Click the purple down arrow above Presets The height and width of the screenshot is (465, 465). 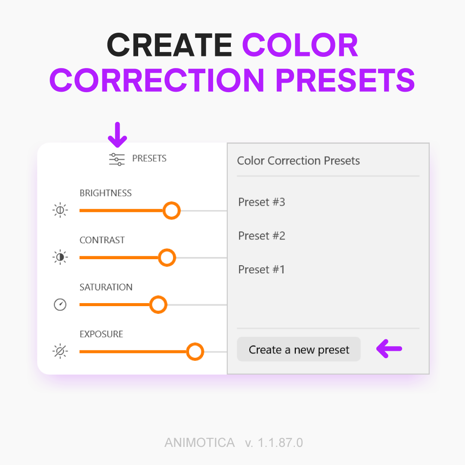(x=118, y=135)
